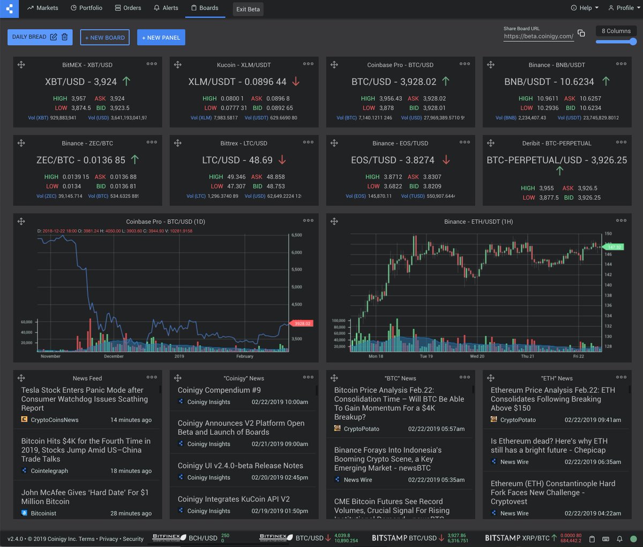This screenshot has height=547, width=643.
Task: Create a new board
Action: pos(105,38)
